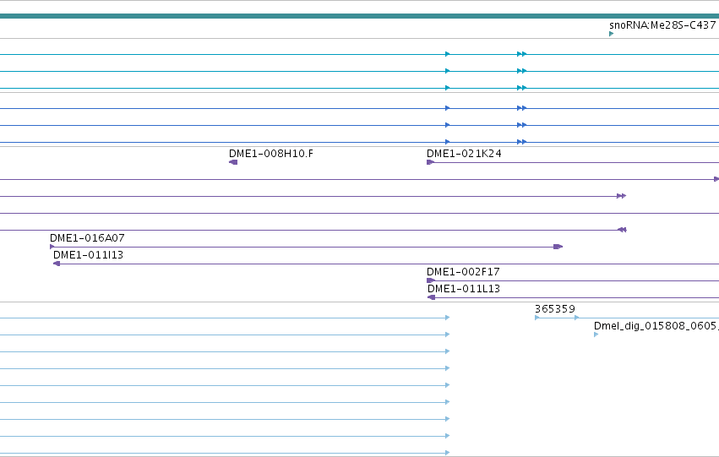Click the snoRNA:Me28S-C437 feature label
719x457 pixels.
point(662,25)
